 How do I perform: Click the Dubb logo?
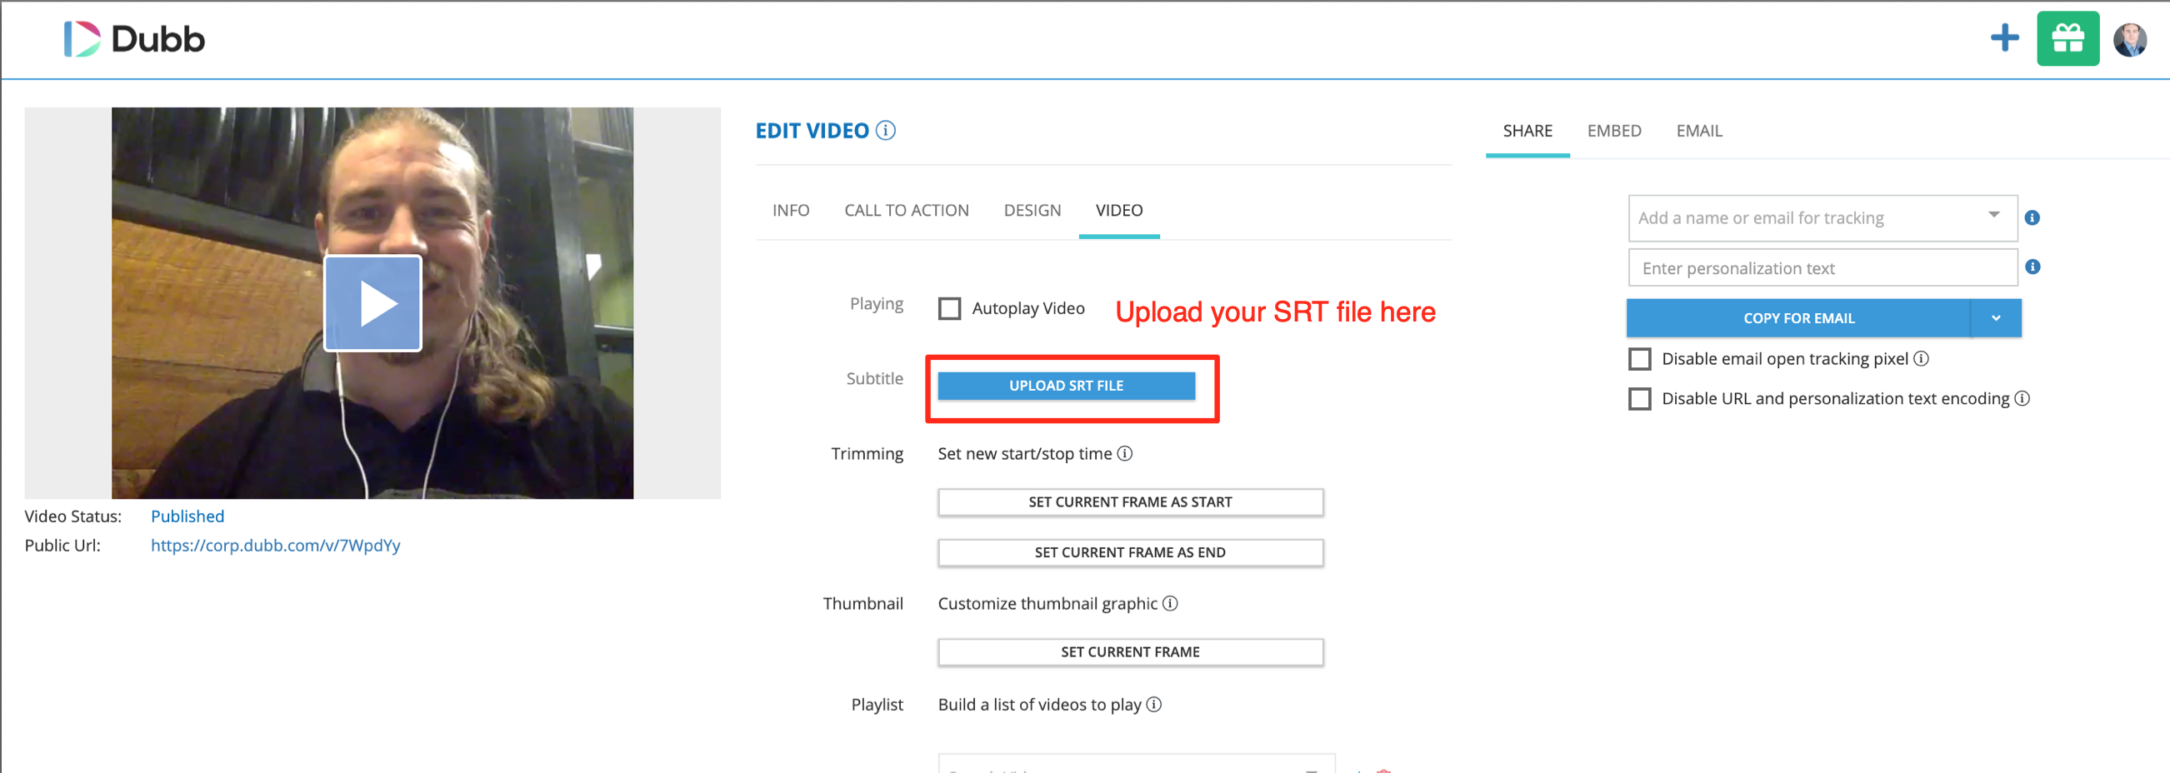coord(135,39)
